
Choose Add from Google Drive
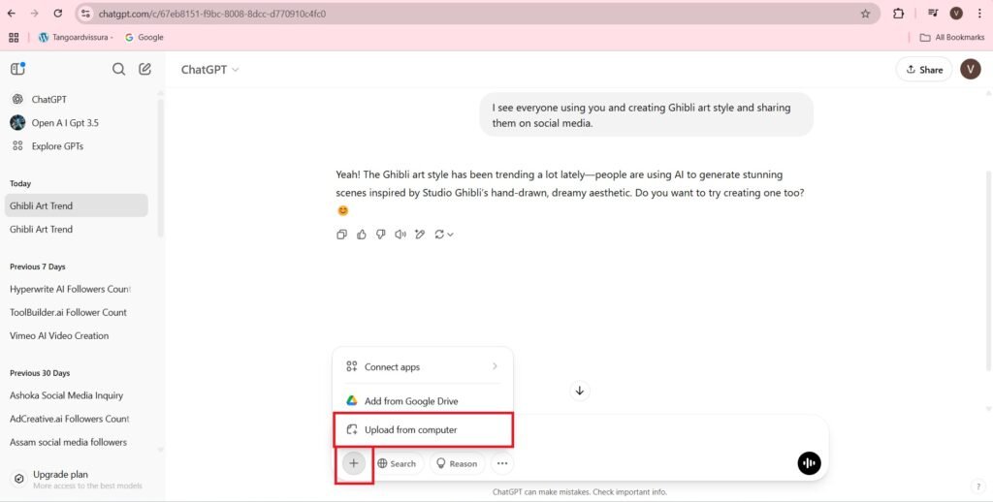click(x=423, y=400)
